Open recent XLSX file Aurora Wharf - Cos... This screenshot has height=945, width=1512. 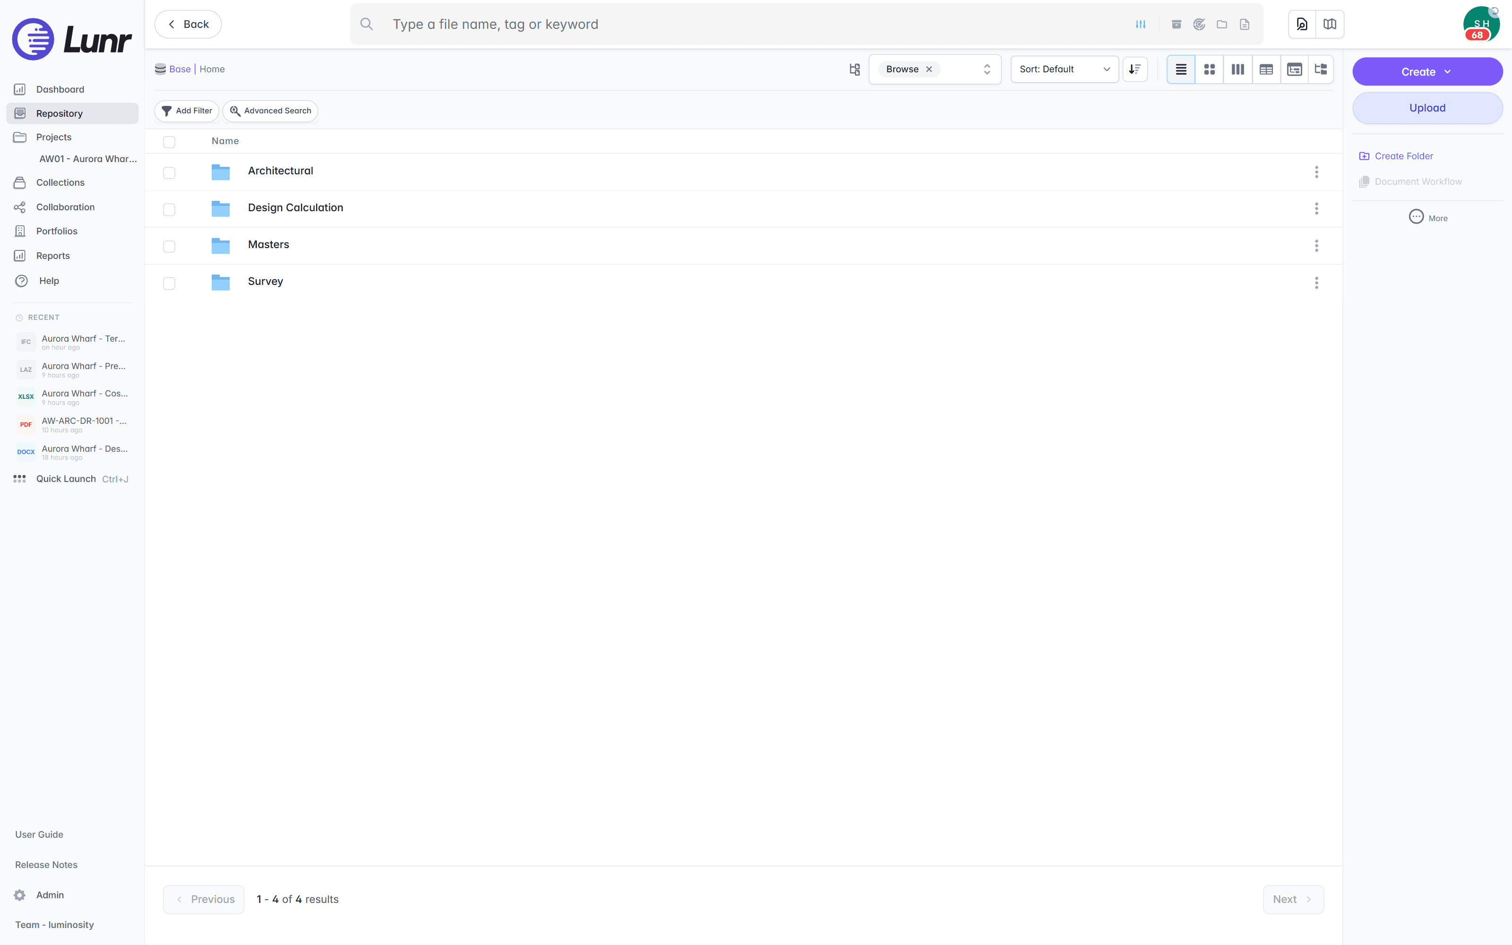72,397
